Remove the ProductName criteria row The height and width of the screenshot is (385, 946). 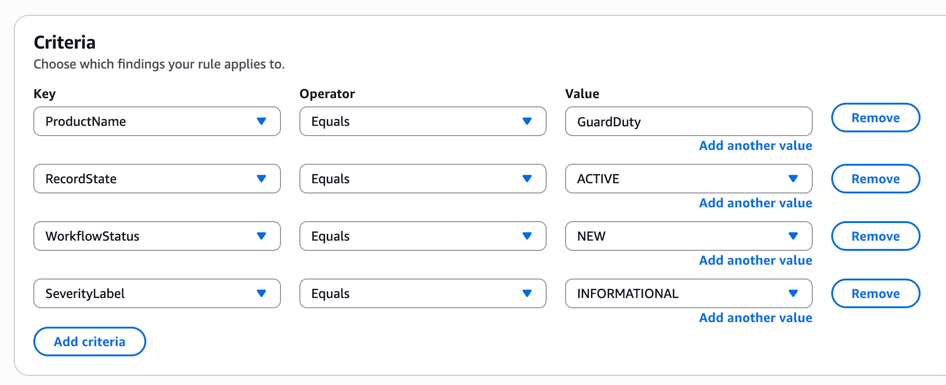875,118
